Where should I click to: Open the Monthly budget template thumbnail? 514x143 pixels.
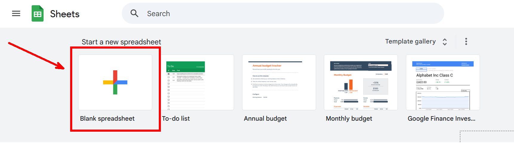click(361, 82)
